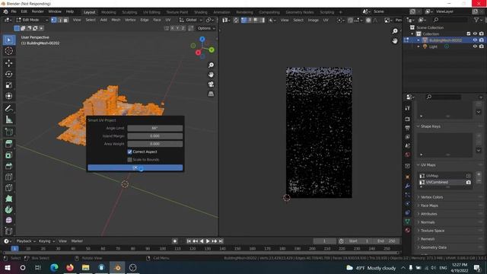Expand the Vertex Colors panel
The height and width of the screenshot is (274, 487).
click(431, 197)
